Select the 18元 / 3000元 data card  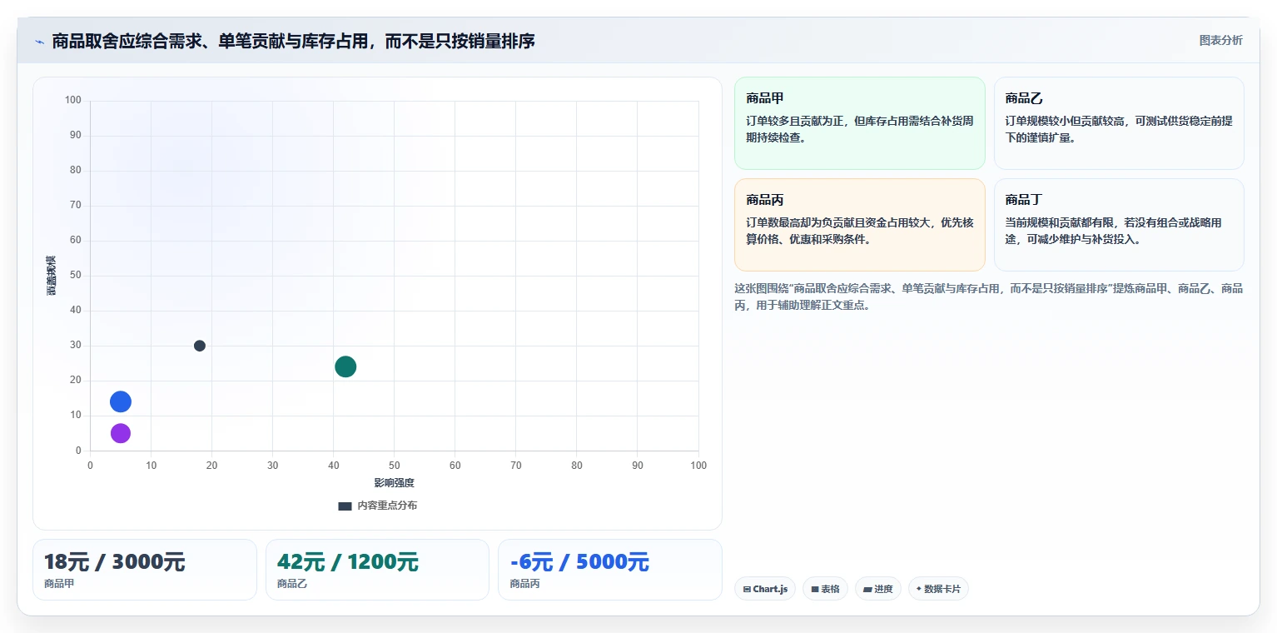tap(145, 570)
